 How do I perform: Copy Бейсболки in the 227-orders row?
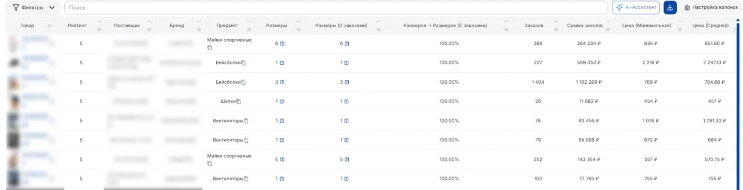[244, 63]
